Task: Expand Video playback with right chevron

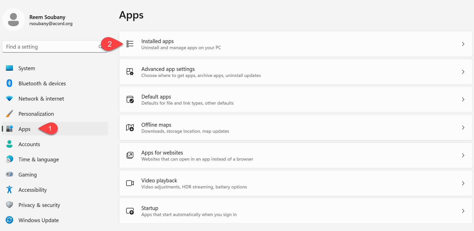Action: point(463,183)
